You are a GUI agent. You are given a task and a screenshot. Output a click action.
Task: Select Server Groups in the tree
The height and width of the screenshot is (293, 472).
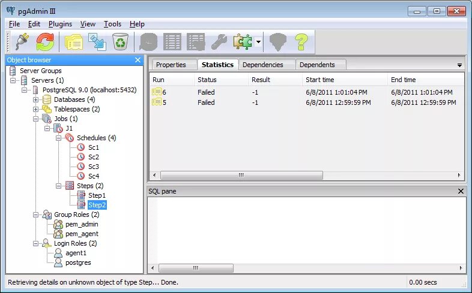coord(40,71)
